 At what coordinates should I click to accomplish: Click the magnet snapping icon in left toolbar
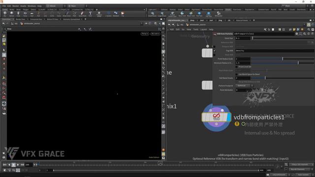(x=4, y=98)
